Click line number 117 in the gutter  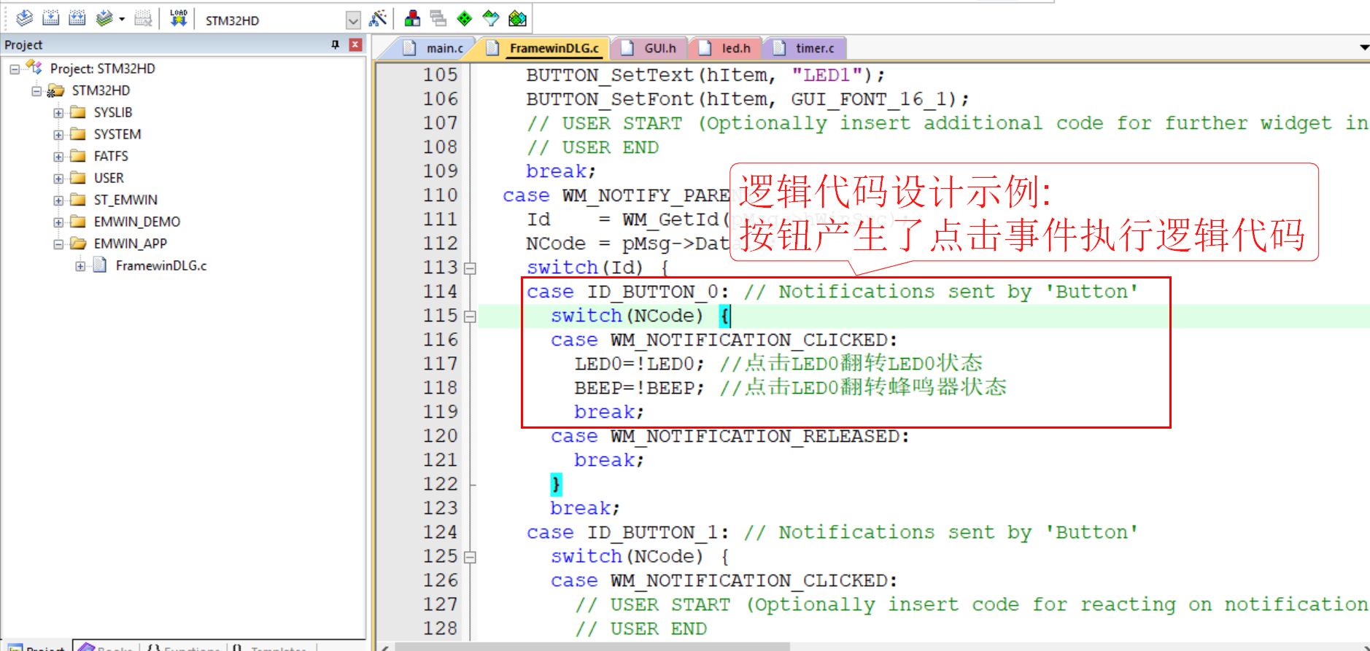[x=441, y=363]
